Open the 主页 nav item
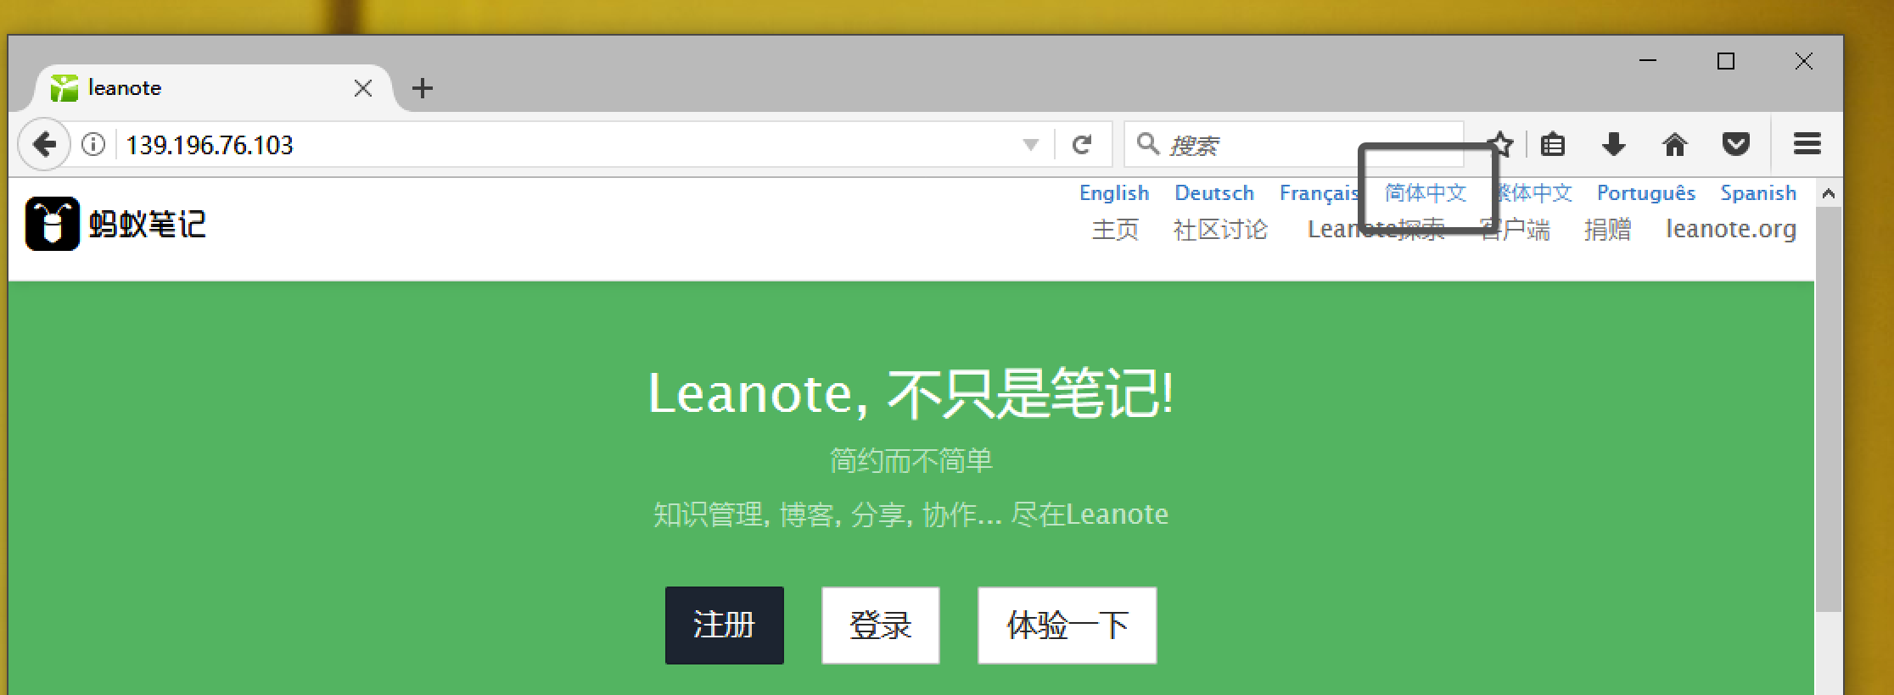 1115,230
